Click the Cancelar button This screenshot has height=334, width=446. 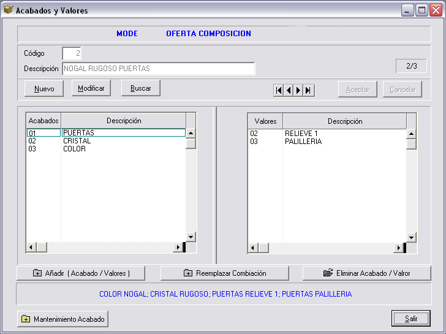[403, 89]
